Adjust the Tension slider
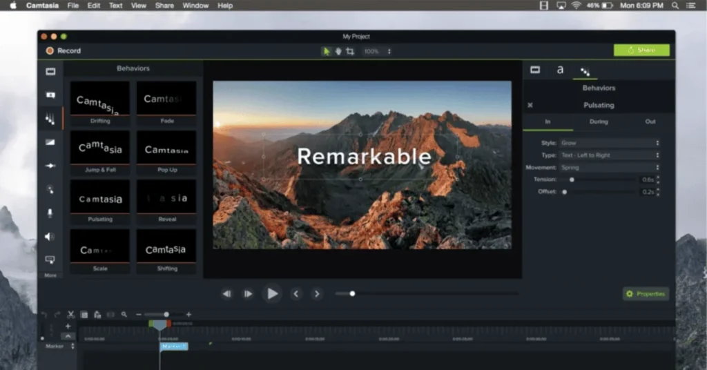 (x=572, y=179)
